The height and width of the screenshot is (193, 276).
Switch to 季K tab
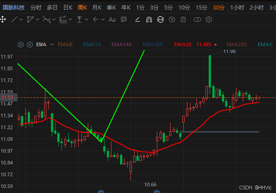pyautogui.click(x=111, y=8)
